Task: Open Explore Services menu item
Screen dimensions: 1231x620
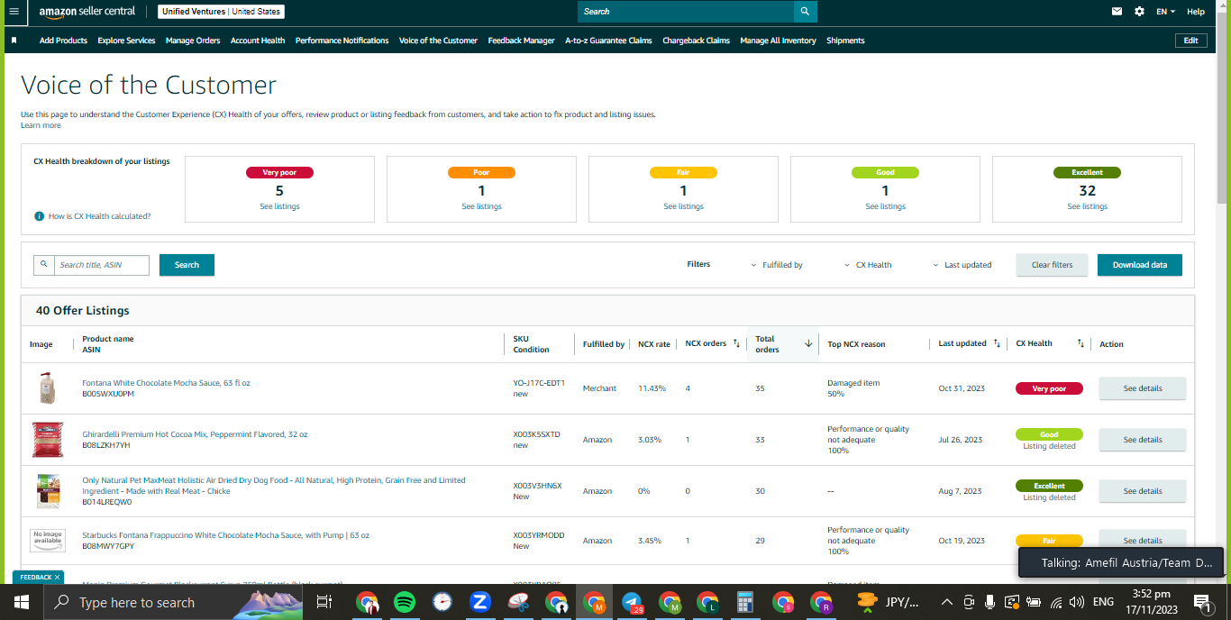Action: coord(126,41)
